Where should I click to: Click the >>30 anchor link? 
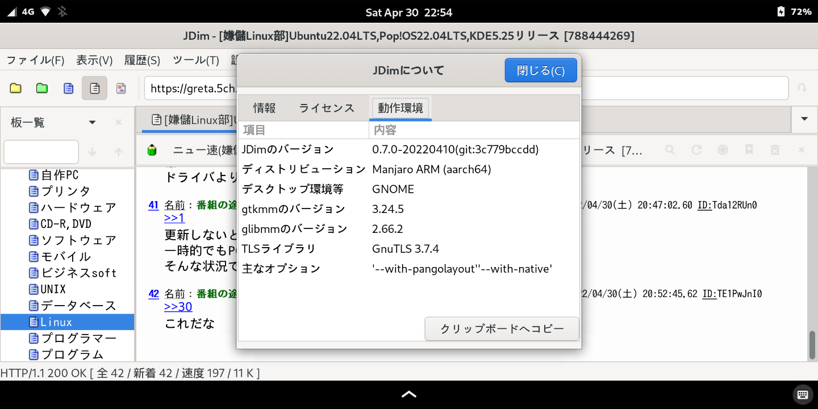click(x=178, y=307)
